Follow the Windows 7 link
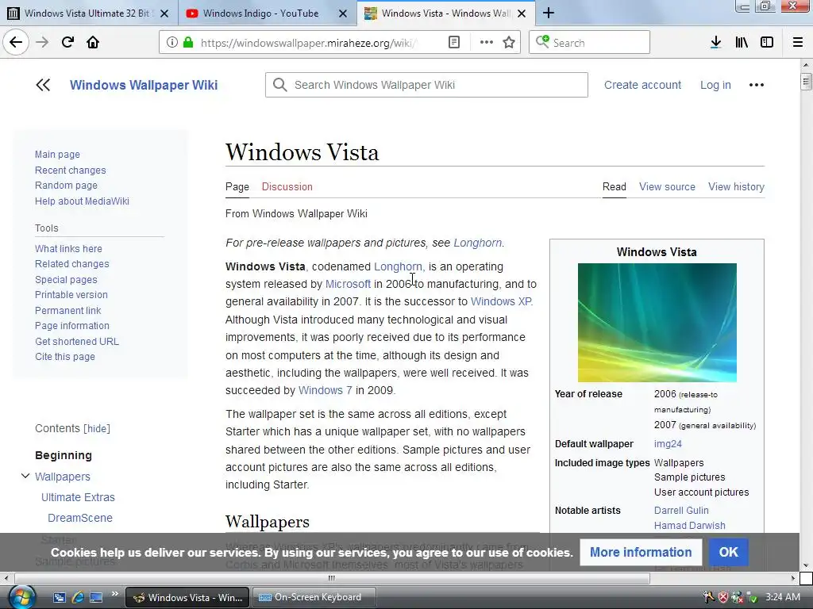The image size is (813, 609). (x=325, y=390)
